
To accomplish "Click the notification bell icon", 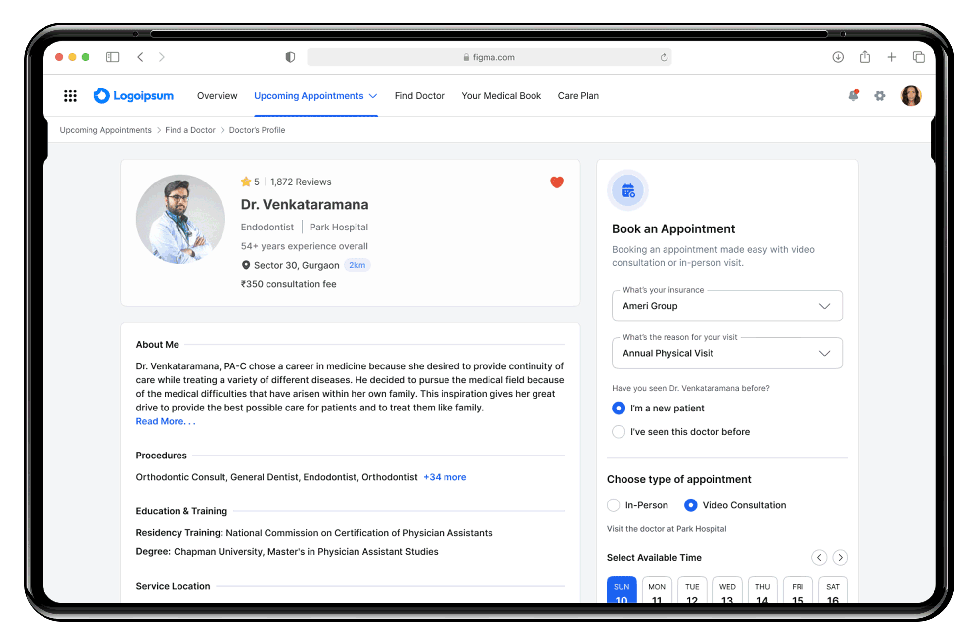I will point(853,95).
